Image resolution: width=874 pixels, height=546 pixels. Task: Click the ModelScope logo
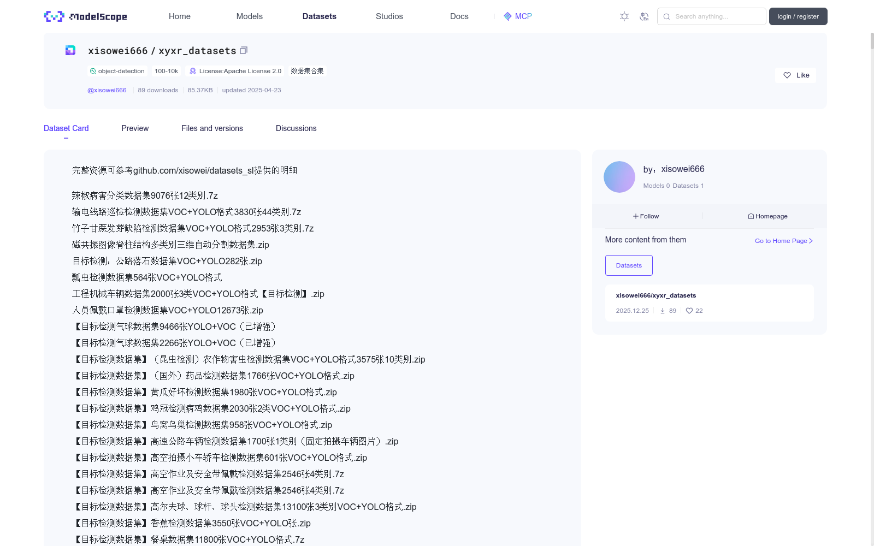86,16
